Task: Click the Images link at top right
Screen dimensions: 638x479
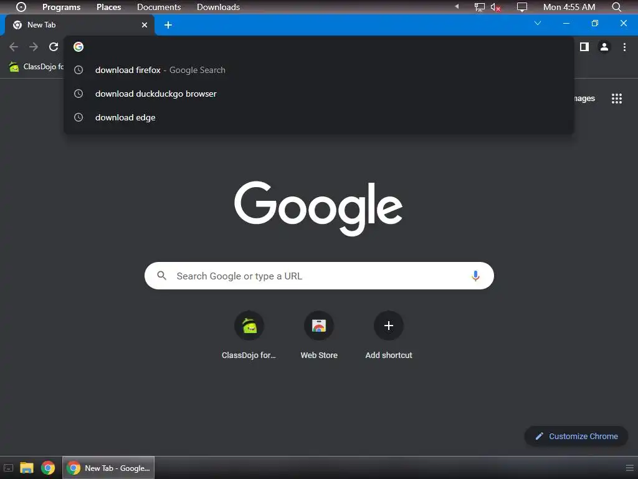Action: (x=584, y=99)
